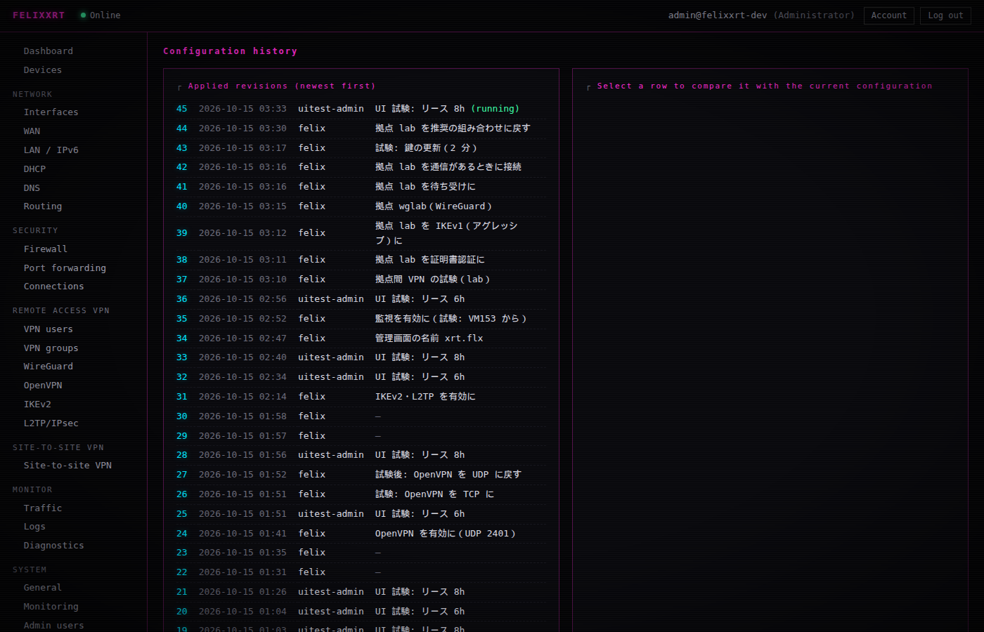
Task: Open Admin users page
Action: tap(54, 626)
